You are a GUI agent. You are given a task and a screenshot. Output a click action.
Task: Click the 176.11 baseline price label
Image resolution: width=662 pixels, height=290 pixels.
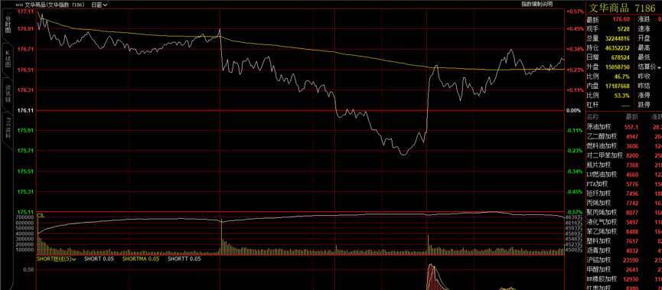coord(26,111)
